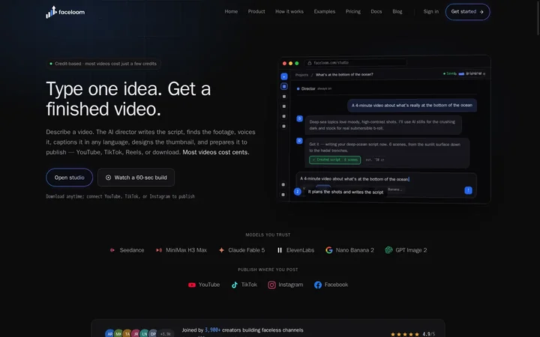Open the Blog nav link
The image size is (540, 337).
(x=397, y=12)
